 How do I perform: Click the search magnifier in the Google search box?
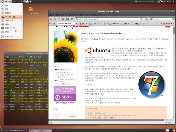point(173,19)
